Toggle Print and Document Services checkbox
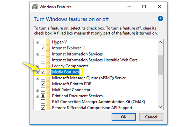Viewport: 193px width, 127px height. pos(43,96)
